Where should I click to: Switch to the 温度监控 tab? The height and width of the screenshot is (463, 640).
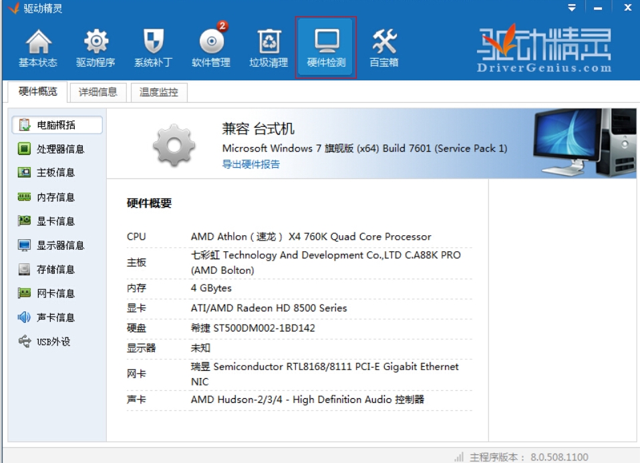(x=159, y=92)
